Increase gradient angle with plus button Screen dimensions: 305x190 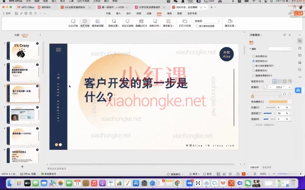[x=289, y=87]
